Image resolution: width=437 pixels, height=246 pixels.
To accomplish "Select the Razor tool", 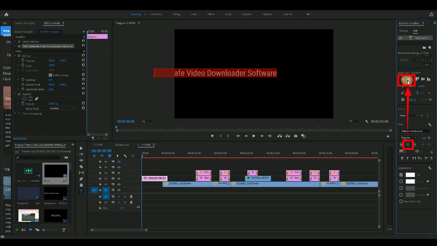I will (x=81, y=167).
